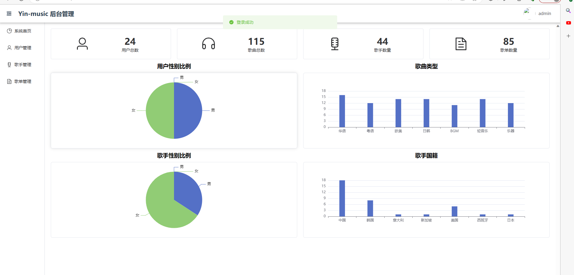
Task: Click the 华语 bar in 歌曲类型 chart
Action: pos(342,111)
